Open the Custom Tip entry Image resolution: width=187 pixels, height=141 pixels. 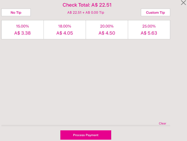pyautogui.click(x=155, y=13)
